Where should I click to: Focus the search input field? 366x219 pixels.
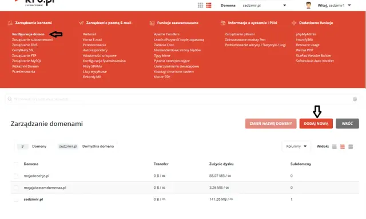coord(182,99)
